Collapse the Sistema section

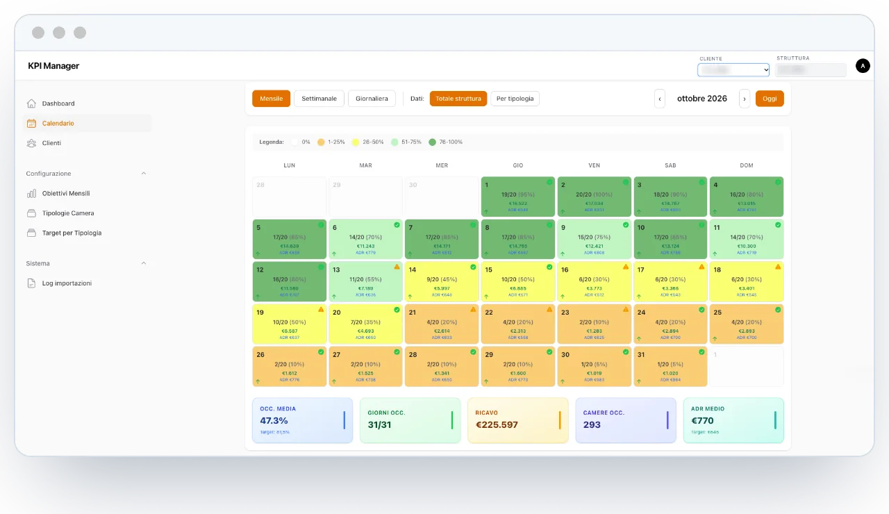pos(144,263)
